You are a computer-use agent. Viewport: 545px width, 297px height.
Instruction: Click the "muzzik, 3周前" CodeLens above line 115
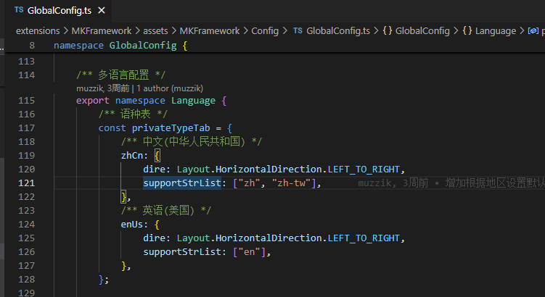[x=103, y=88]
